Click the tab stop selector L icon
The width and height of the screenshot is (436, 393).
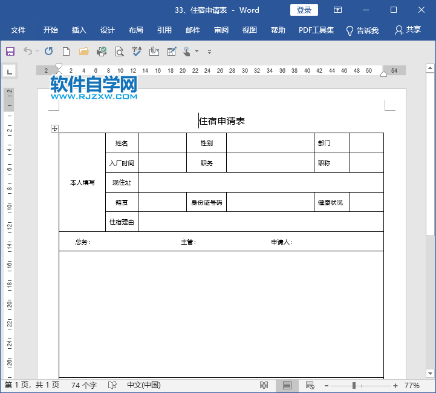tap(10, 71)
